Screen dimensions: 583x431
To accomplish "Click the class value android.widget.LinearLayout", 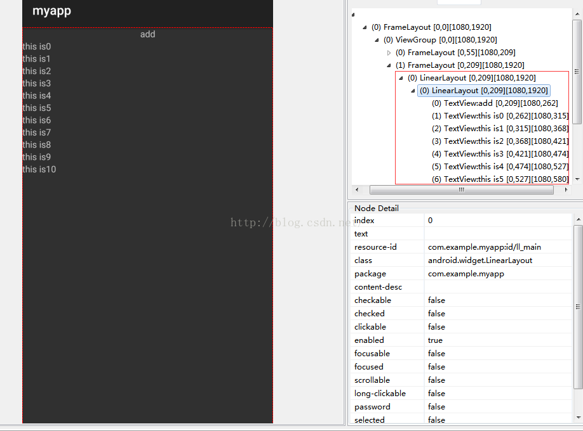I will (x=479, y=261).
